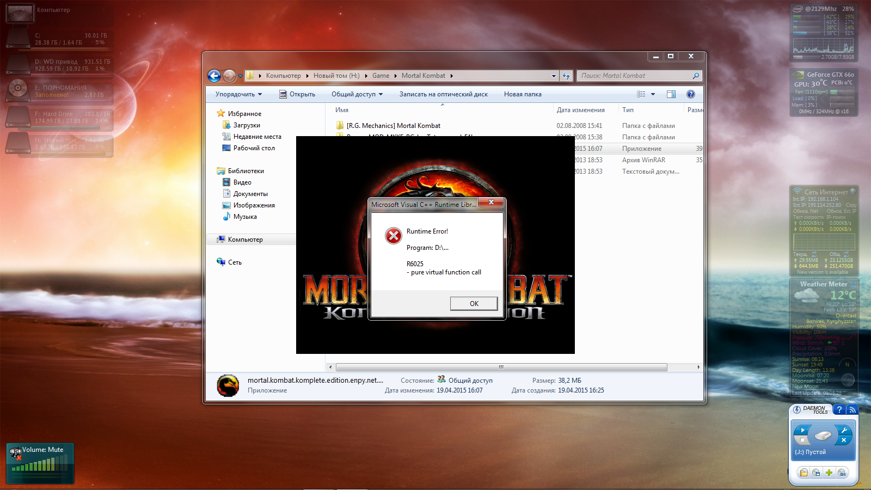Image resolution: width=871 pixels, height=490 pixels.
Task: Click Copy in the network gadget
Action: (851, 205)
